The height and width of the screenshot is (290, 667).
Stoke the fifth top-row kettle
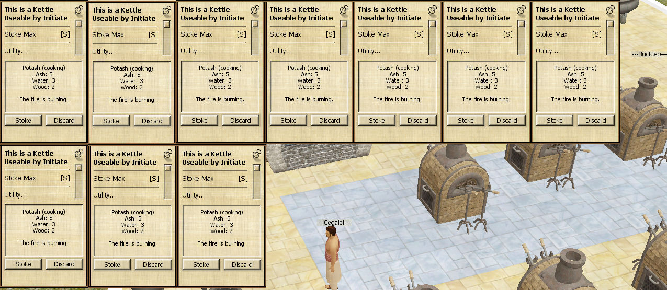tap(377, 120)
